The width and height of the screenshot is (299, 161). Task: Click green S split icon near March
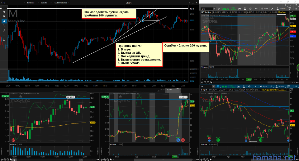coord(218,140)
